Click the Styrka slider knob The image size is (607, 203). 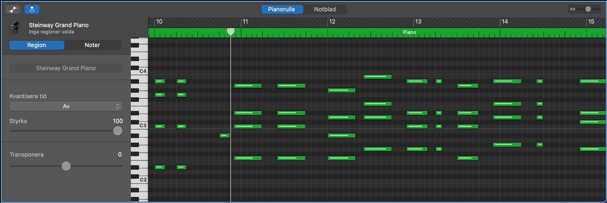118,131
